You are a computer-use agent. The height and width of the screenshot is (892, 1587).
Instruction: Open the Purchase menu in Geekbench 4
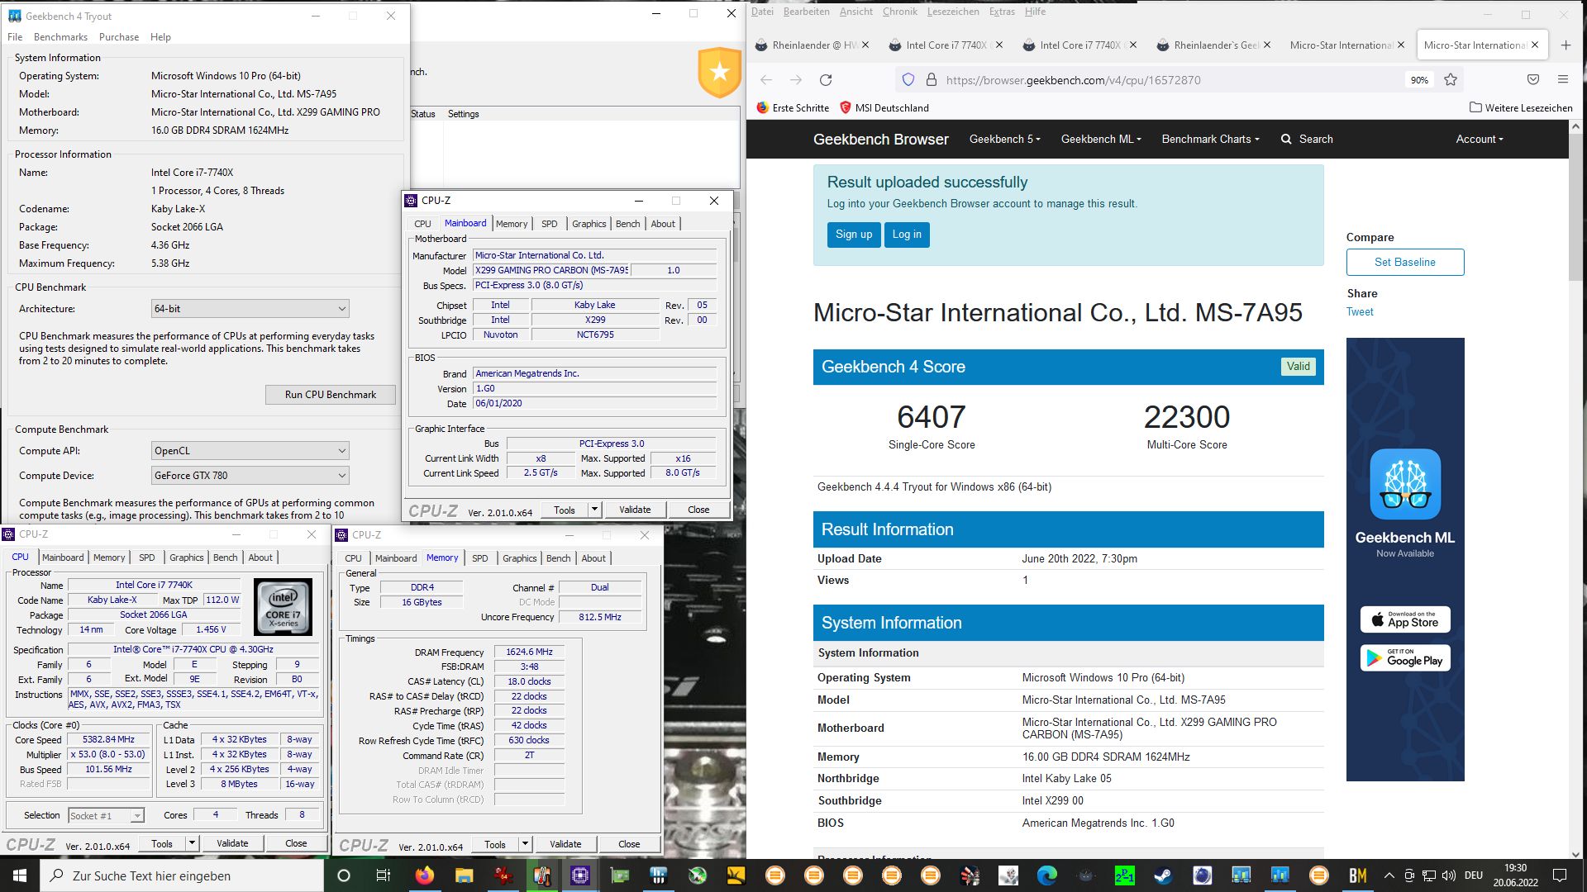tap(119, 37)
